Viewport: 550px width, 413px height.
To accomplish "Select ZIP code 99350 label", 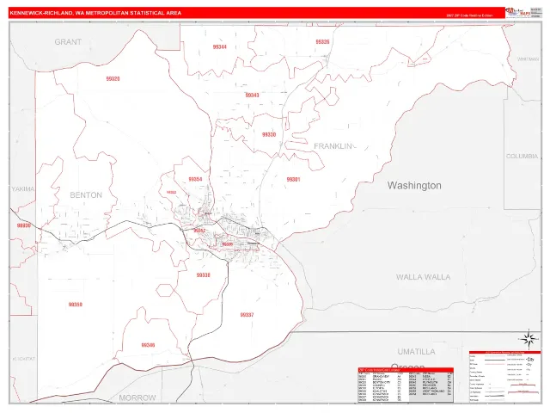I will point(76,305).
